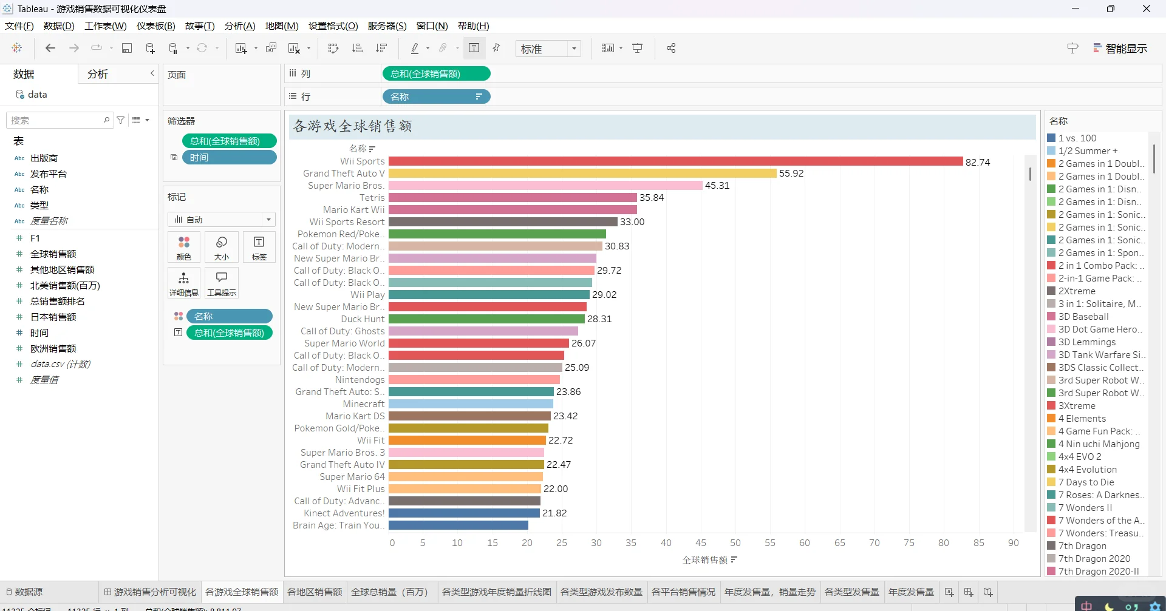Click the redo forward arrow
1166x611 pixels.
pos(74,48)
